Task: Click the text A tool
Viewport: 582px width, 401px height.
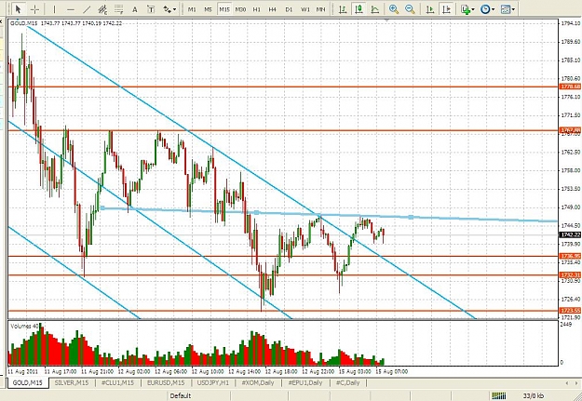Action: [135, 9]
